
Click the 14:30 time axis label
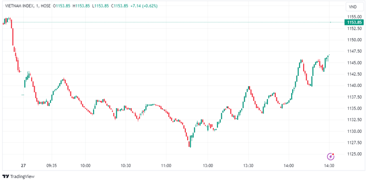(329, 166)
